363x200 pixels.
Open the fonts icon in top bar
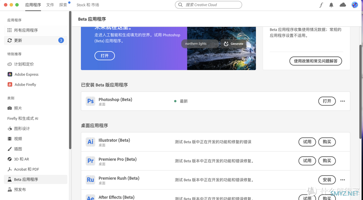[x=321, y=5]
